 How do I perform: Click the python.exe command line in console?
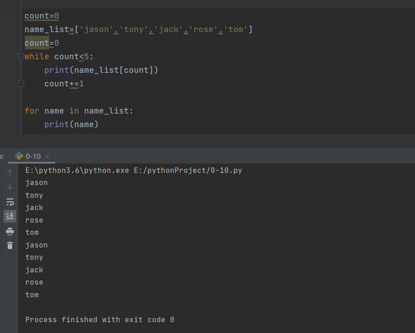[134, 170]
